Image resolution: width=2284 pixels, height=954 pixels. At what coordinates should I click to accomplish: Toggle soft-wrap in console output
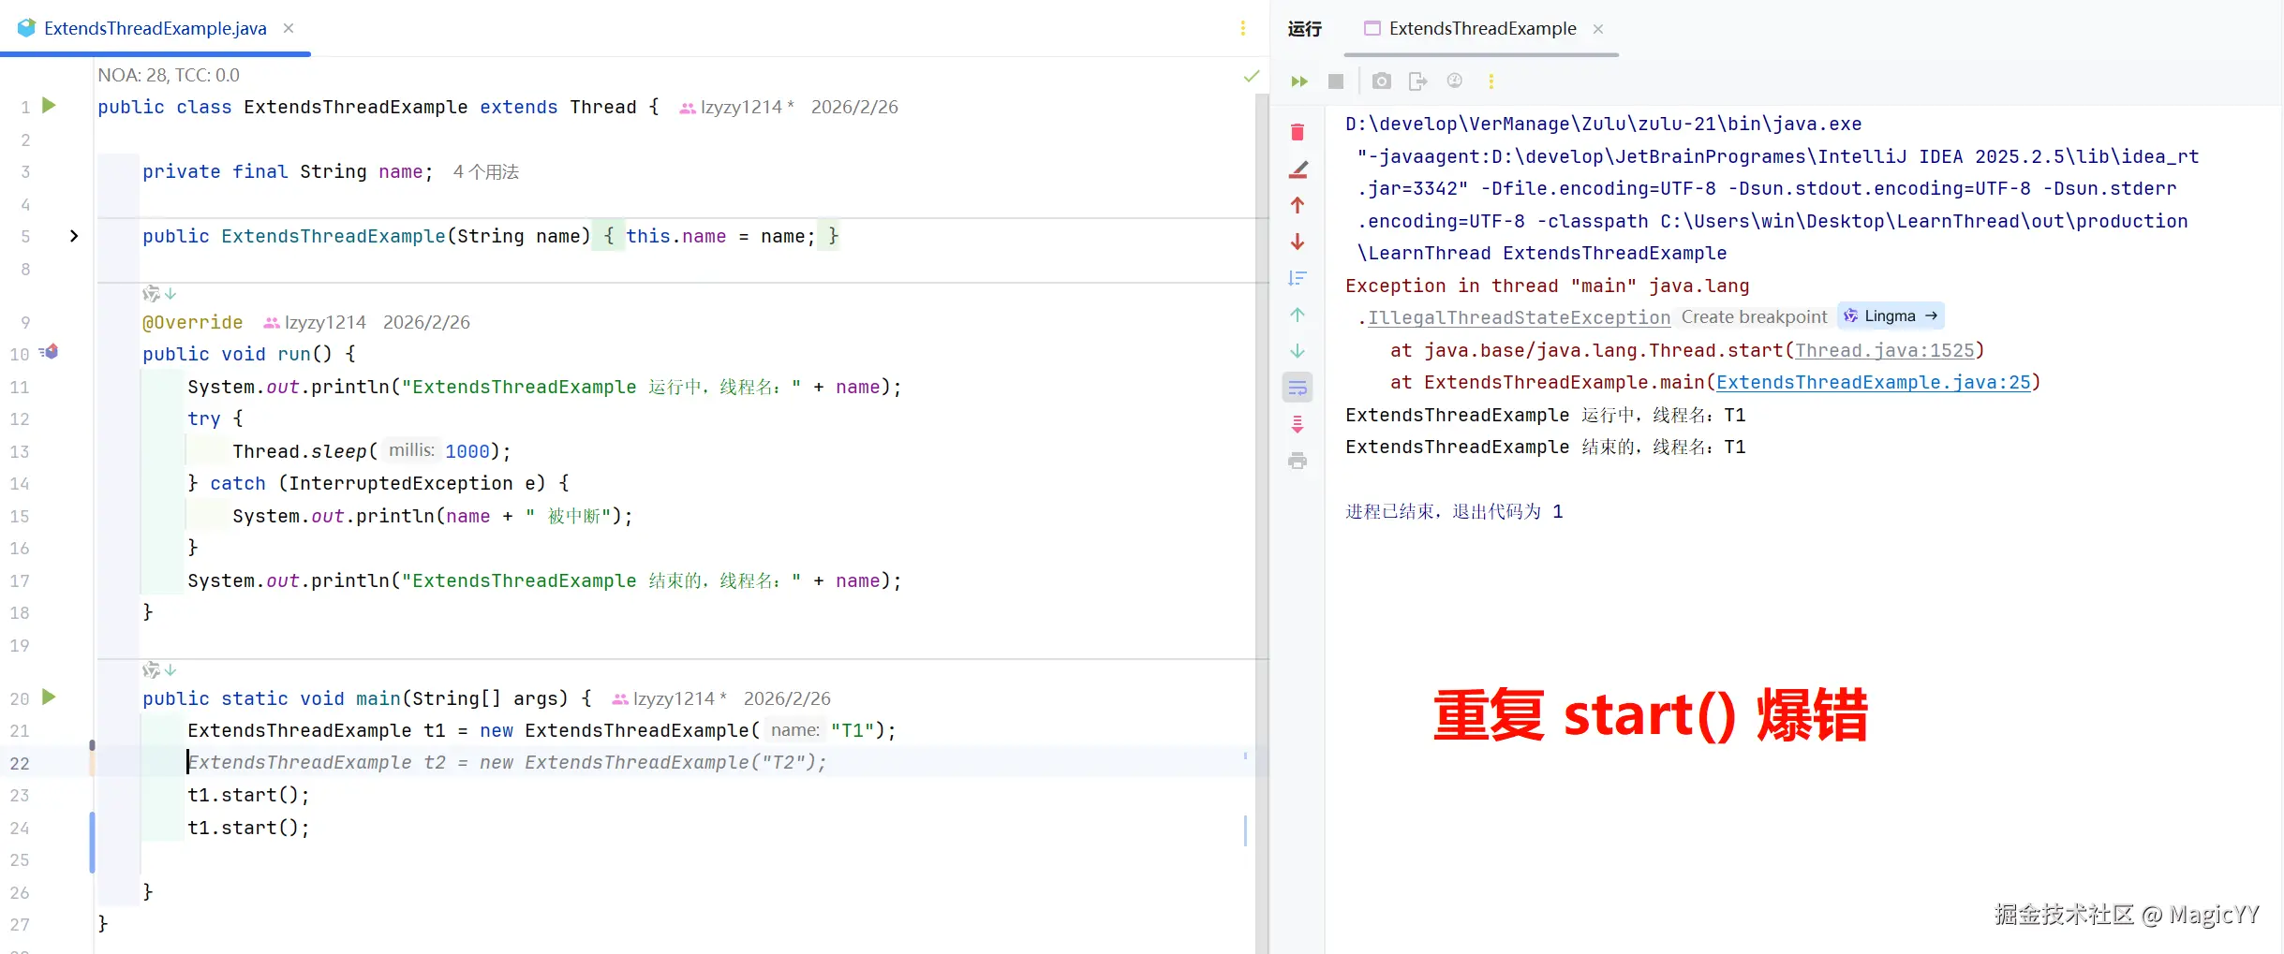1298,388
